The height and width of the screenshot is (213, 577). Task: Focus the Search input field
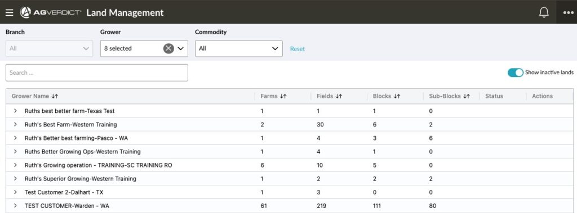[x=97, y=72]
